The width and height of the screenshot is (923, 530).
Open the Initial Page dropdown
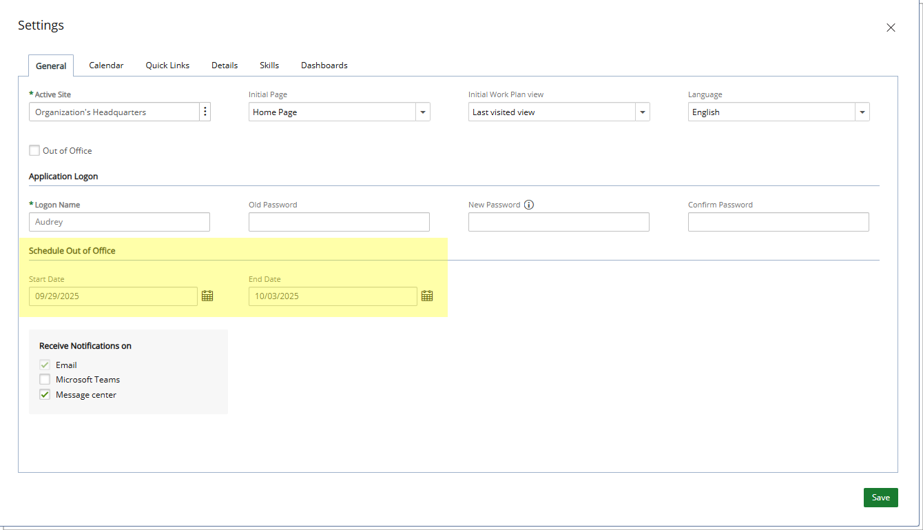423,111
